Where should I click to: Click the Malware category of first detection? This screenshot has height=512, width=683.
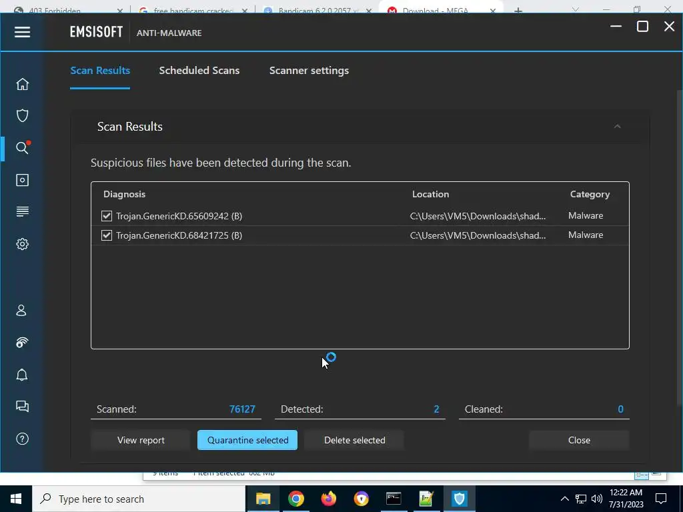586,216
